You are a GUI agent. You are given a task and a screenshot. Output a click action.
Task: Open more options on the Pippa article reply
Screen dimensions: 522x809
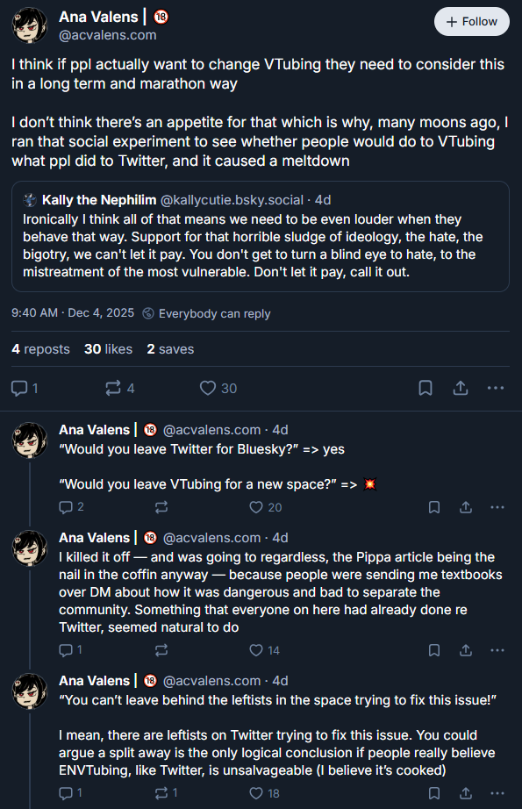[497, 650]
